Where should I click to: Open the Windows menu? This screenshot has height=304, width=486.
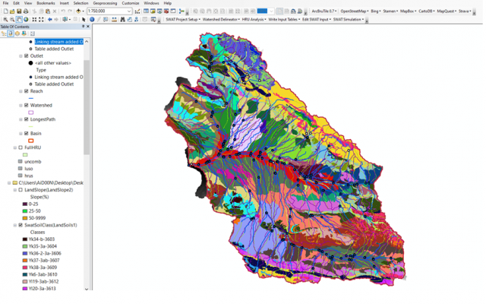tap(151, 3)
